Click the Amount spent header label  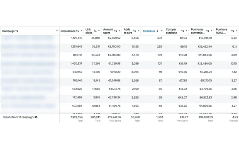(108, 31)
